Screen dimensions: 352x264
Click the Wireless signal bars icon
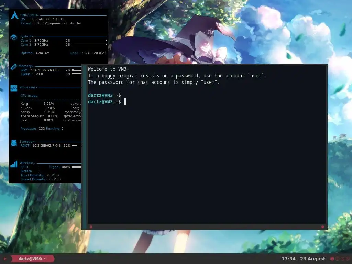point(14,164)
